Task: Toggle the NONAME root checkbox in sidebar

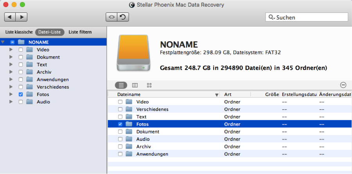Action: coord(13,42)
